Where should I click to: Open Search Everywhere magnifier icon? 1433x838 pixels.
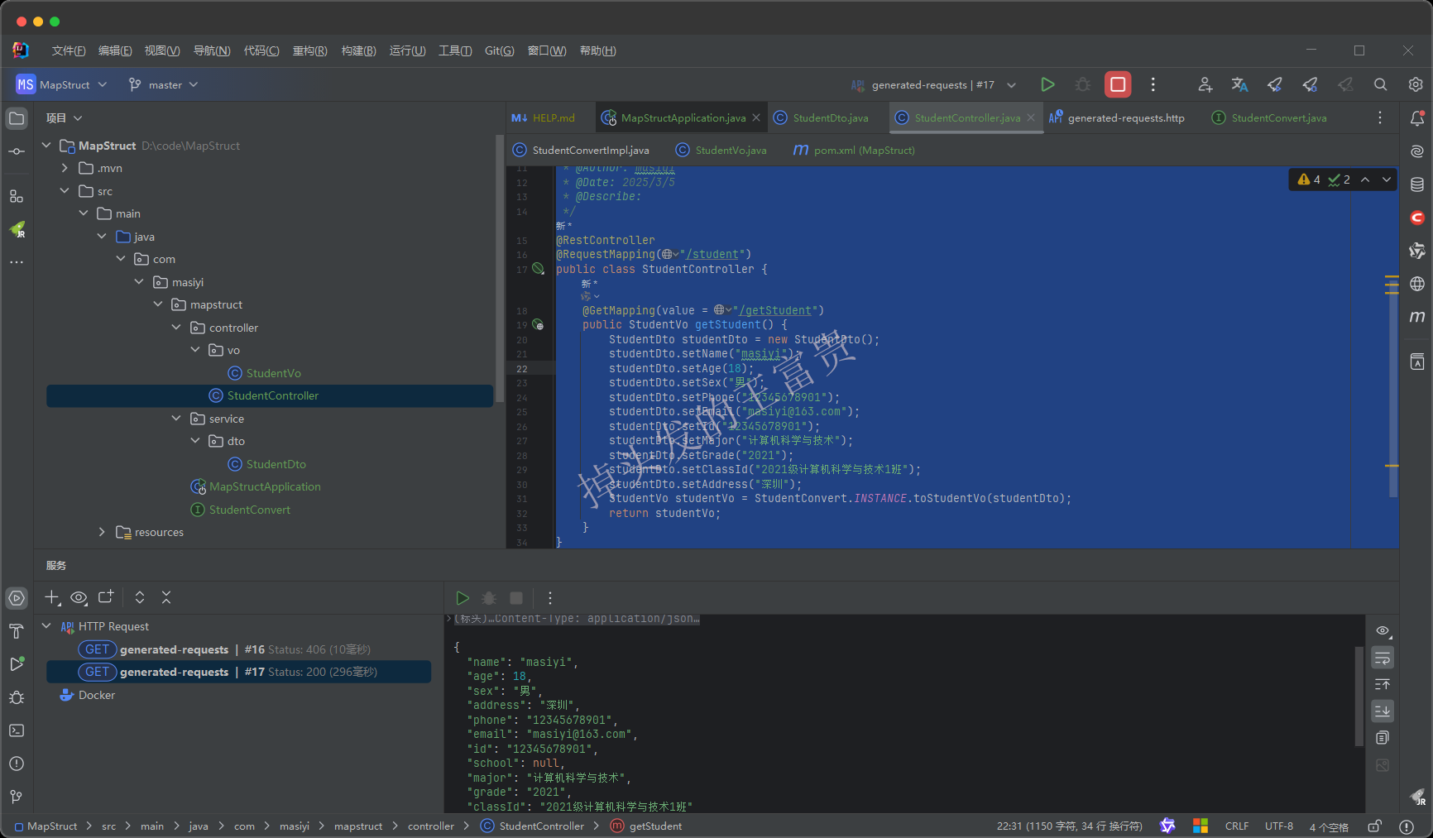pyautogui.click(x=1380, y=84)
